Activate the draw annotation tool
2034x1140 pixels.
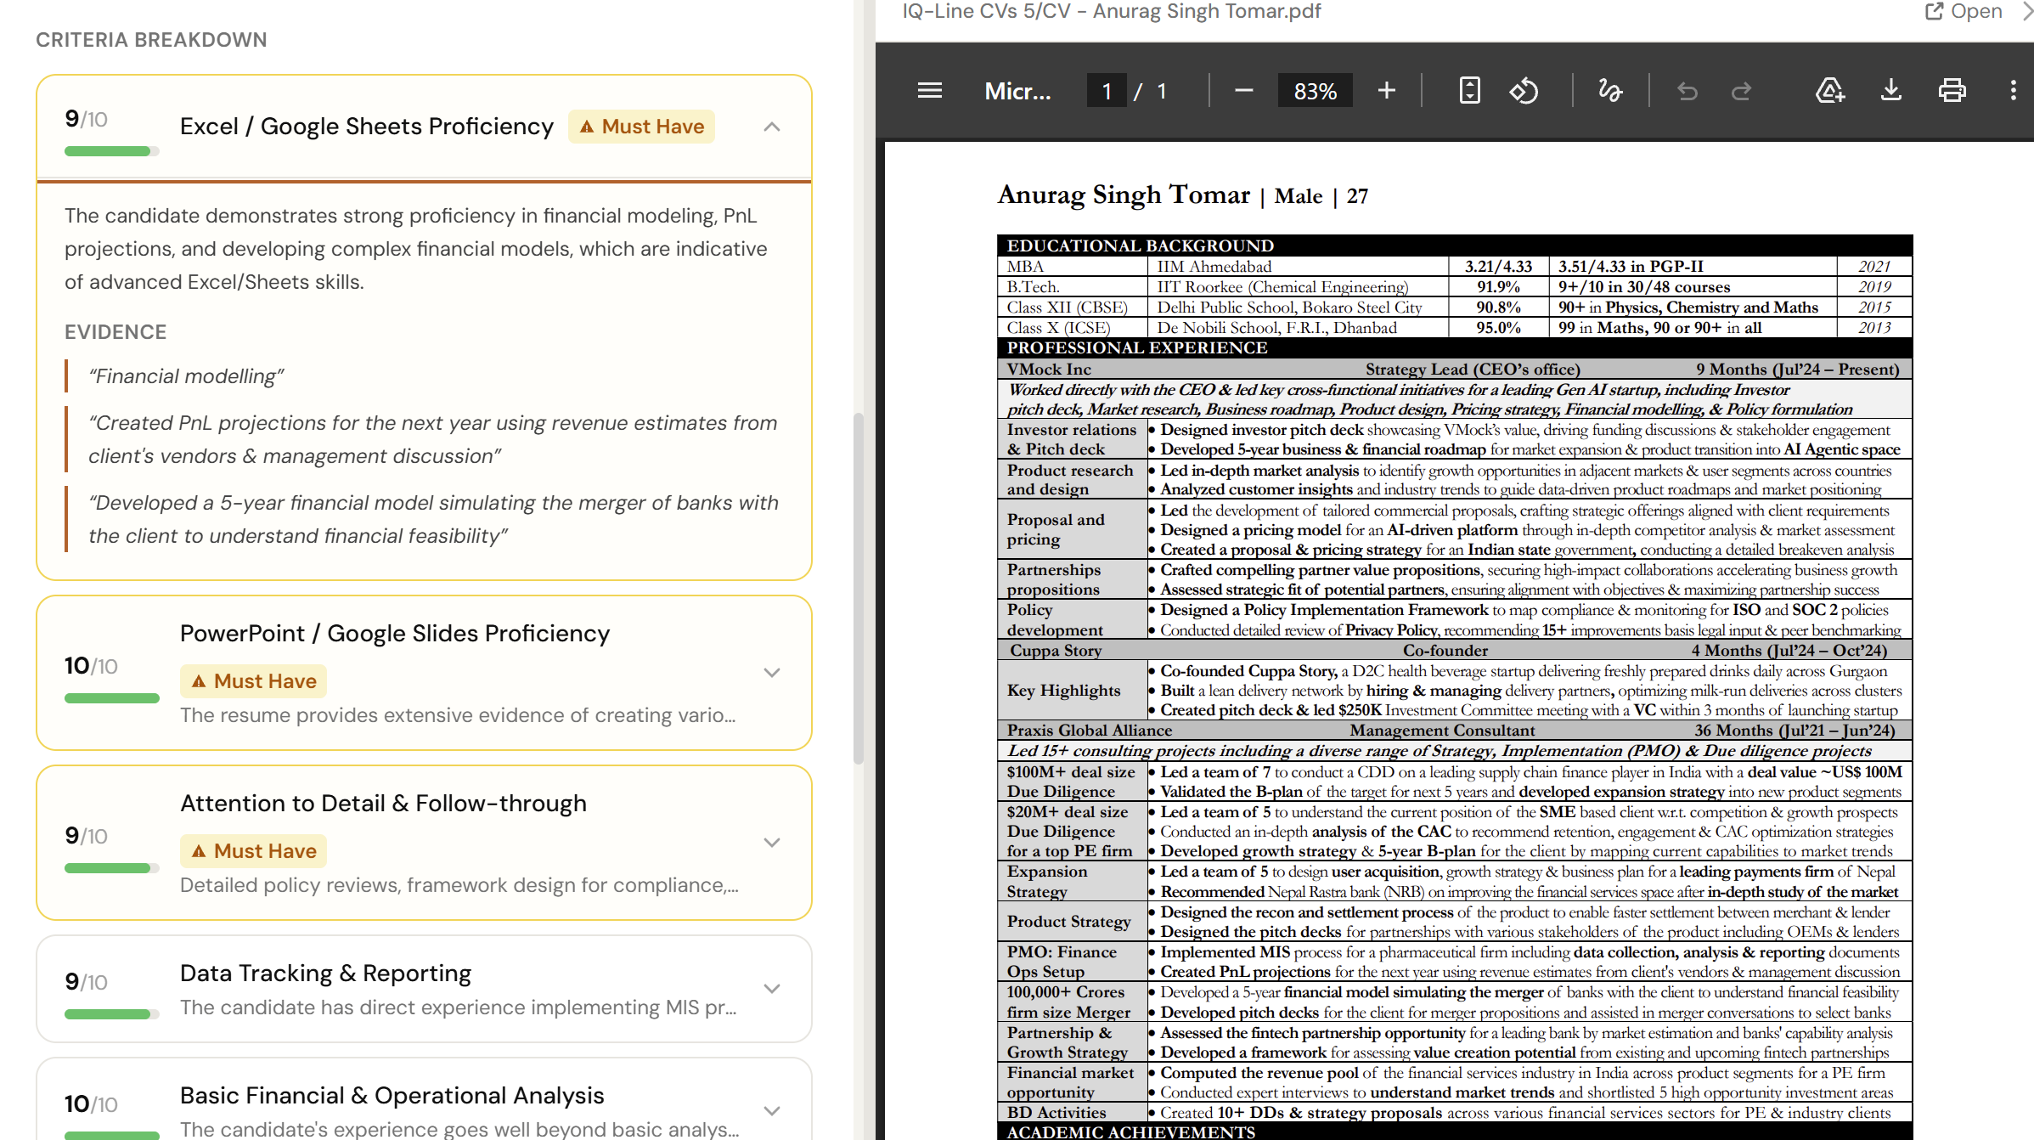(1610, 91)
